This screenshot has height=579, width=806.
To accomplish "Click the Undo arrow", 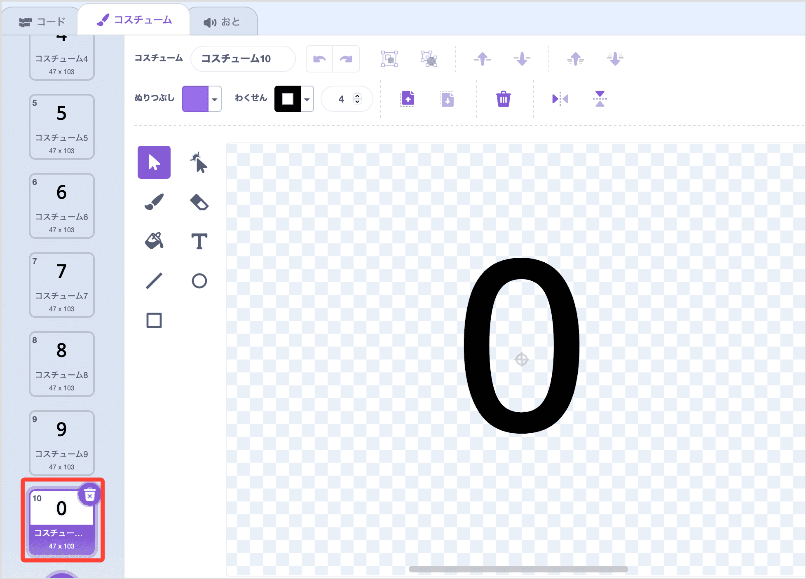I will (x=319, y=59).
